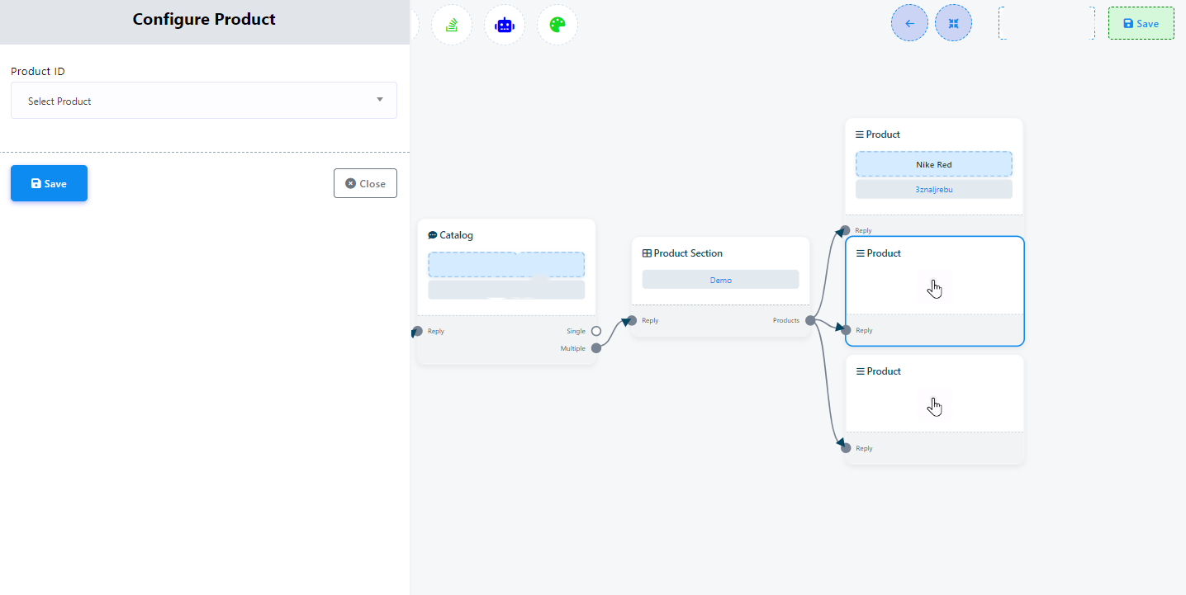
Task: Select the Multiple output port on Catalog
Action: (596, 348)
